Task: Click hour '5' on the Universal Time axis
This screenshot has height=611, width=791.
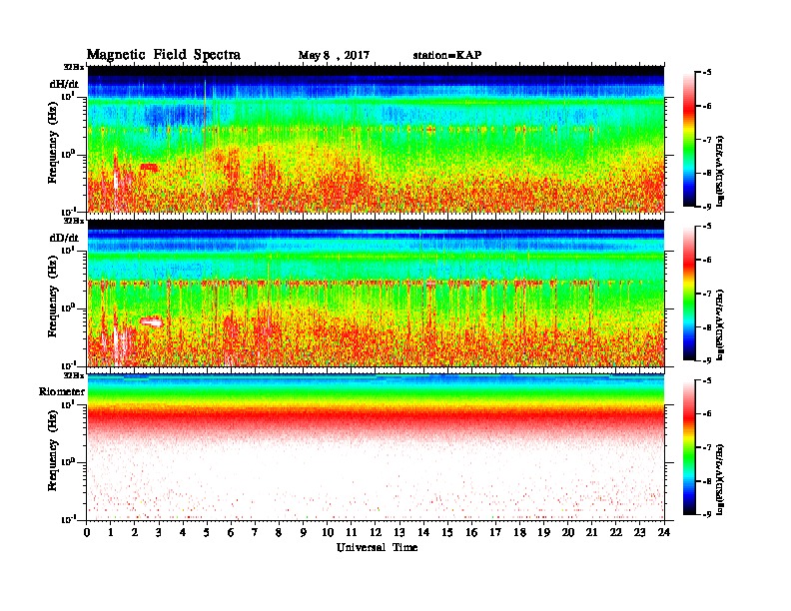Action: pos(207,532)
